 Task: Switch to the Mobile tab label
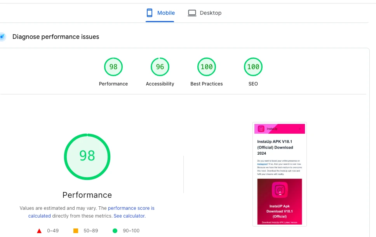[x=166, y=13]
